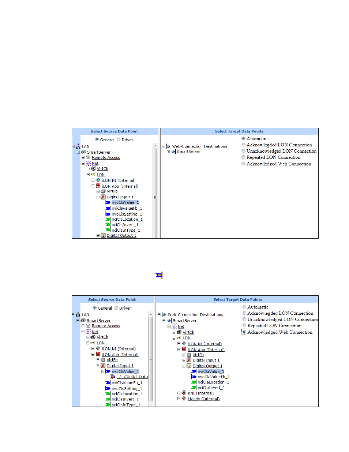Click Select Target Data Points header, lower dialog
Viewport: 349px width, 452px height.
tap(238, 299)
